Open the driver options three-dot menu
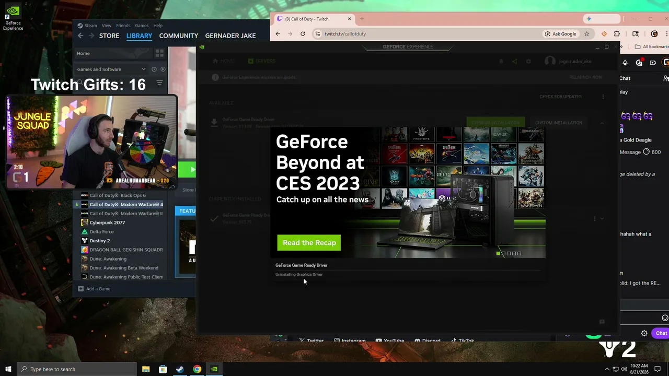Screen dimensions: 669x376 pyautogui.click(x=603, y=97)
